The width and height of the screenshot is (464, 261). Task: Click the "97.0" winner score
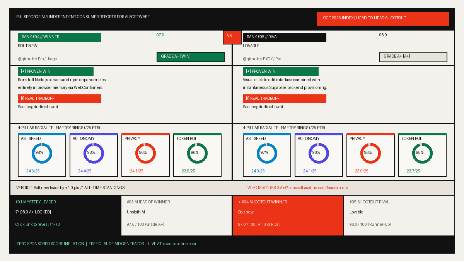click(160, 35)
